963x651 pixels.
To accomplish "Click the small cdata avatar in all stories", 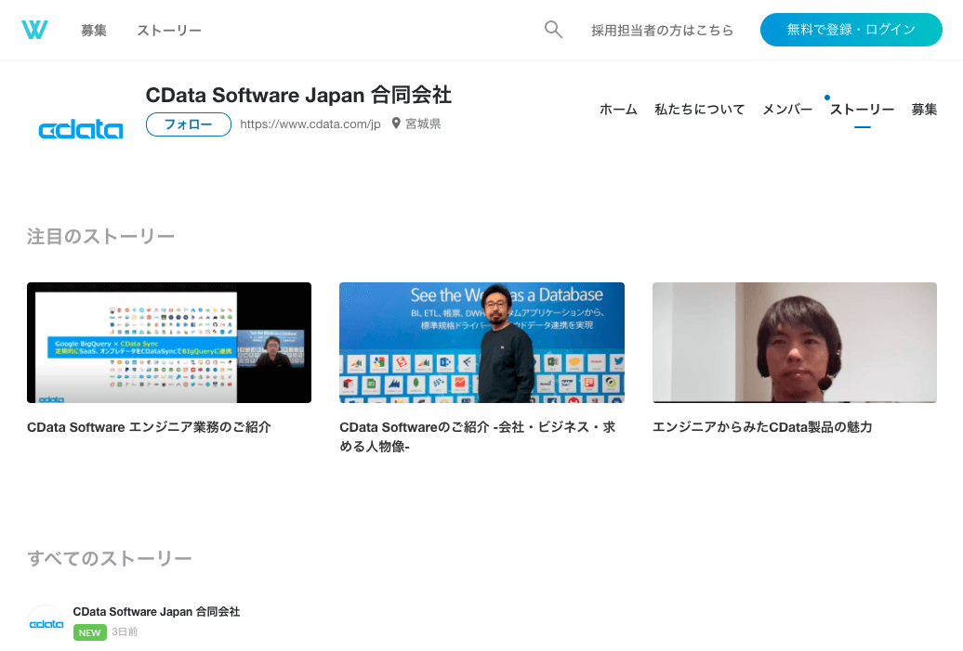I will [46, 623].
